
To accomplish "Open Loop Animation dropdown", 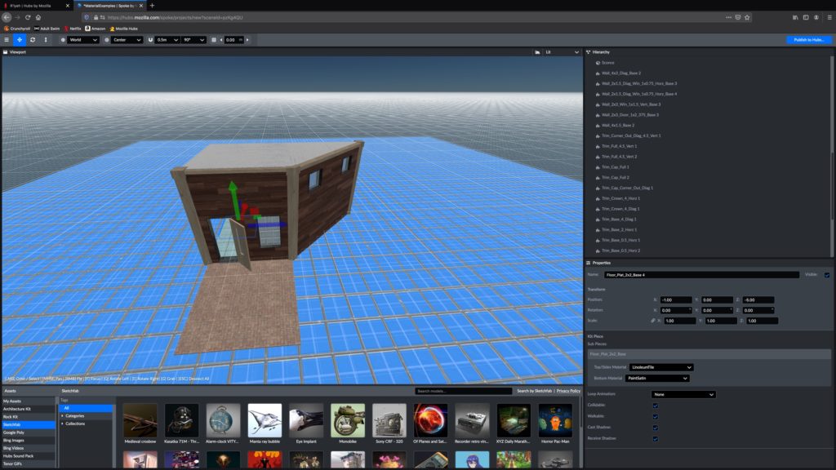I will 683,394.
